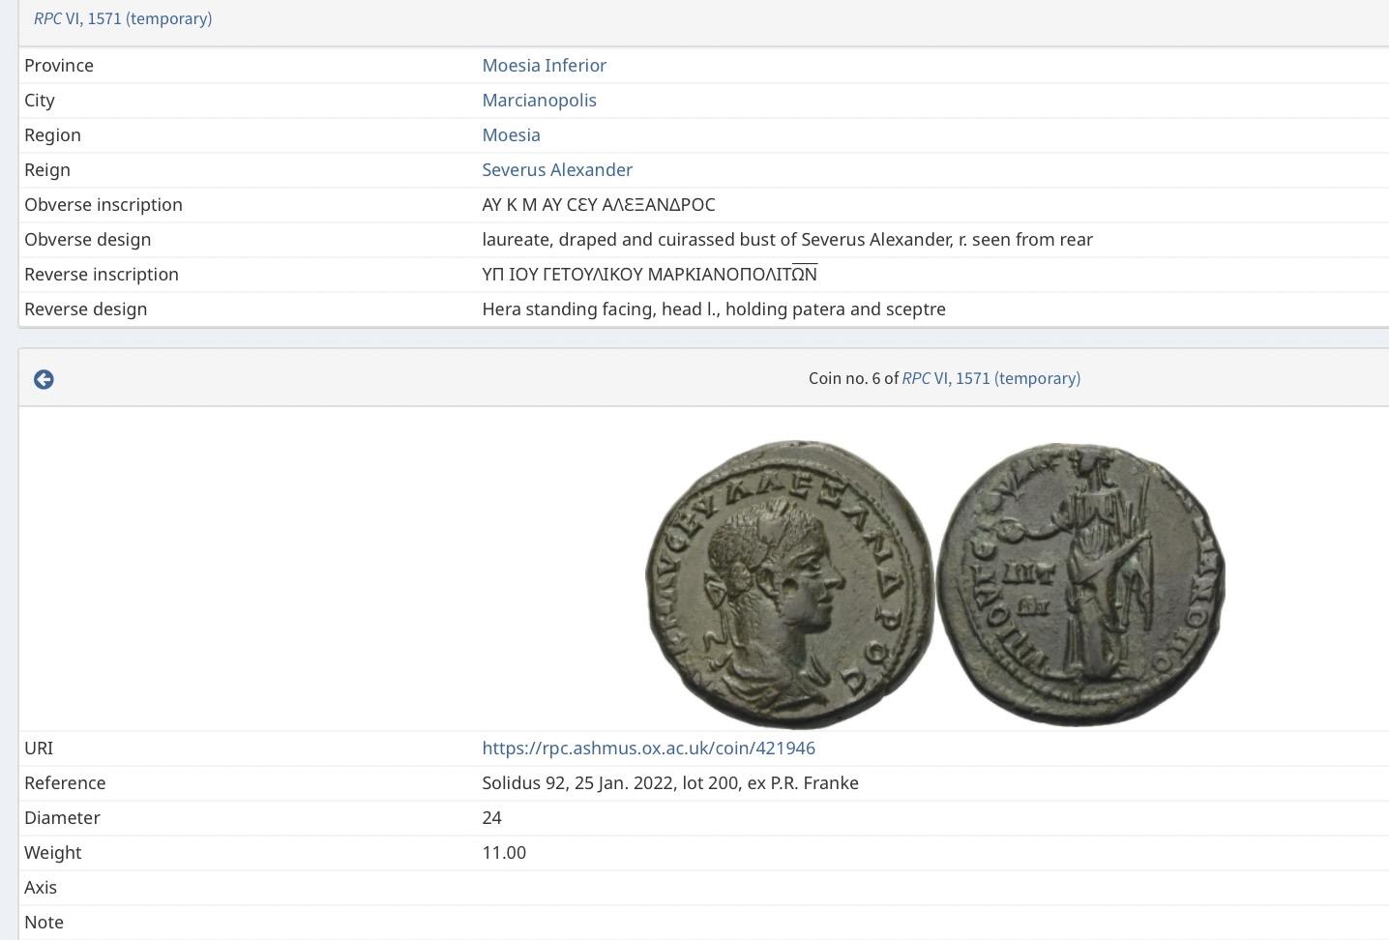Click the 'Coin no. 6 of' text
The height and width of the screenshot is (940, 1389).
[853, 378]
